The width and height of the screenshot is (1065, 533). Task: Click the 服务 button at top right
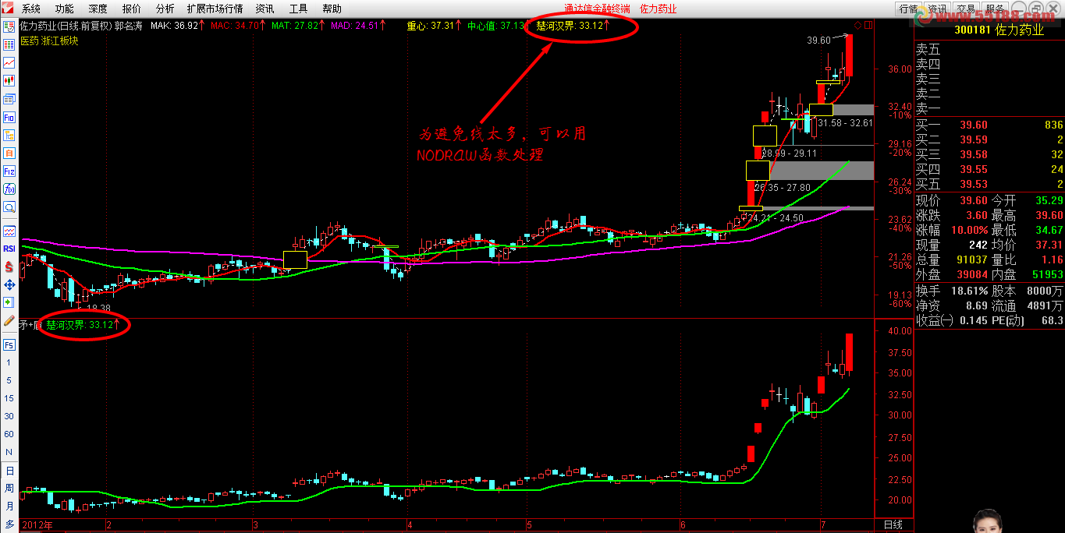click(996, 9)
